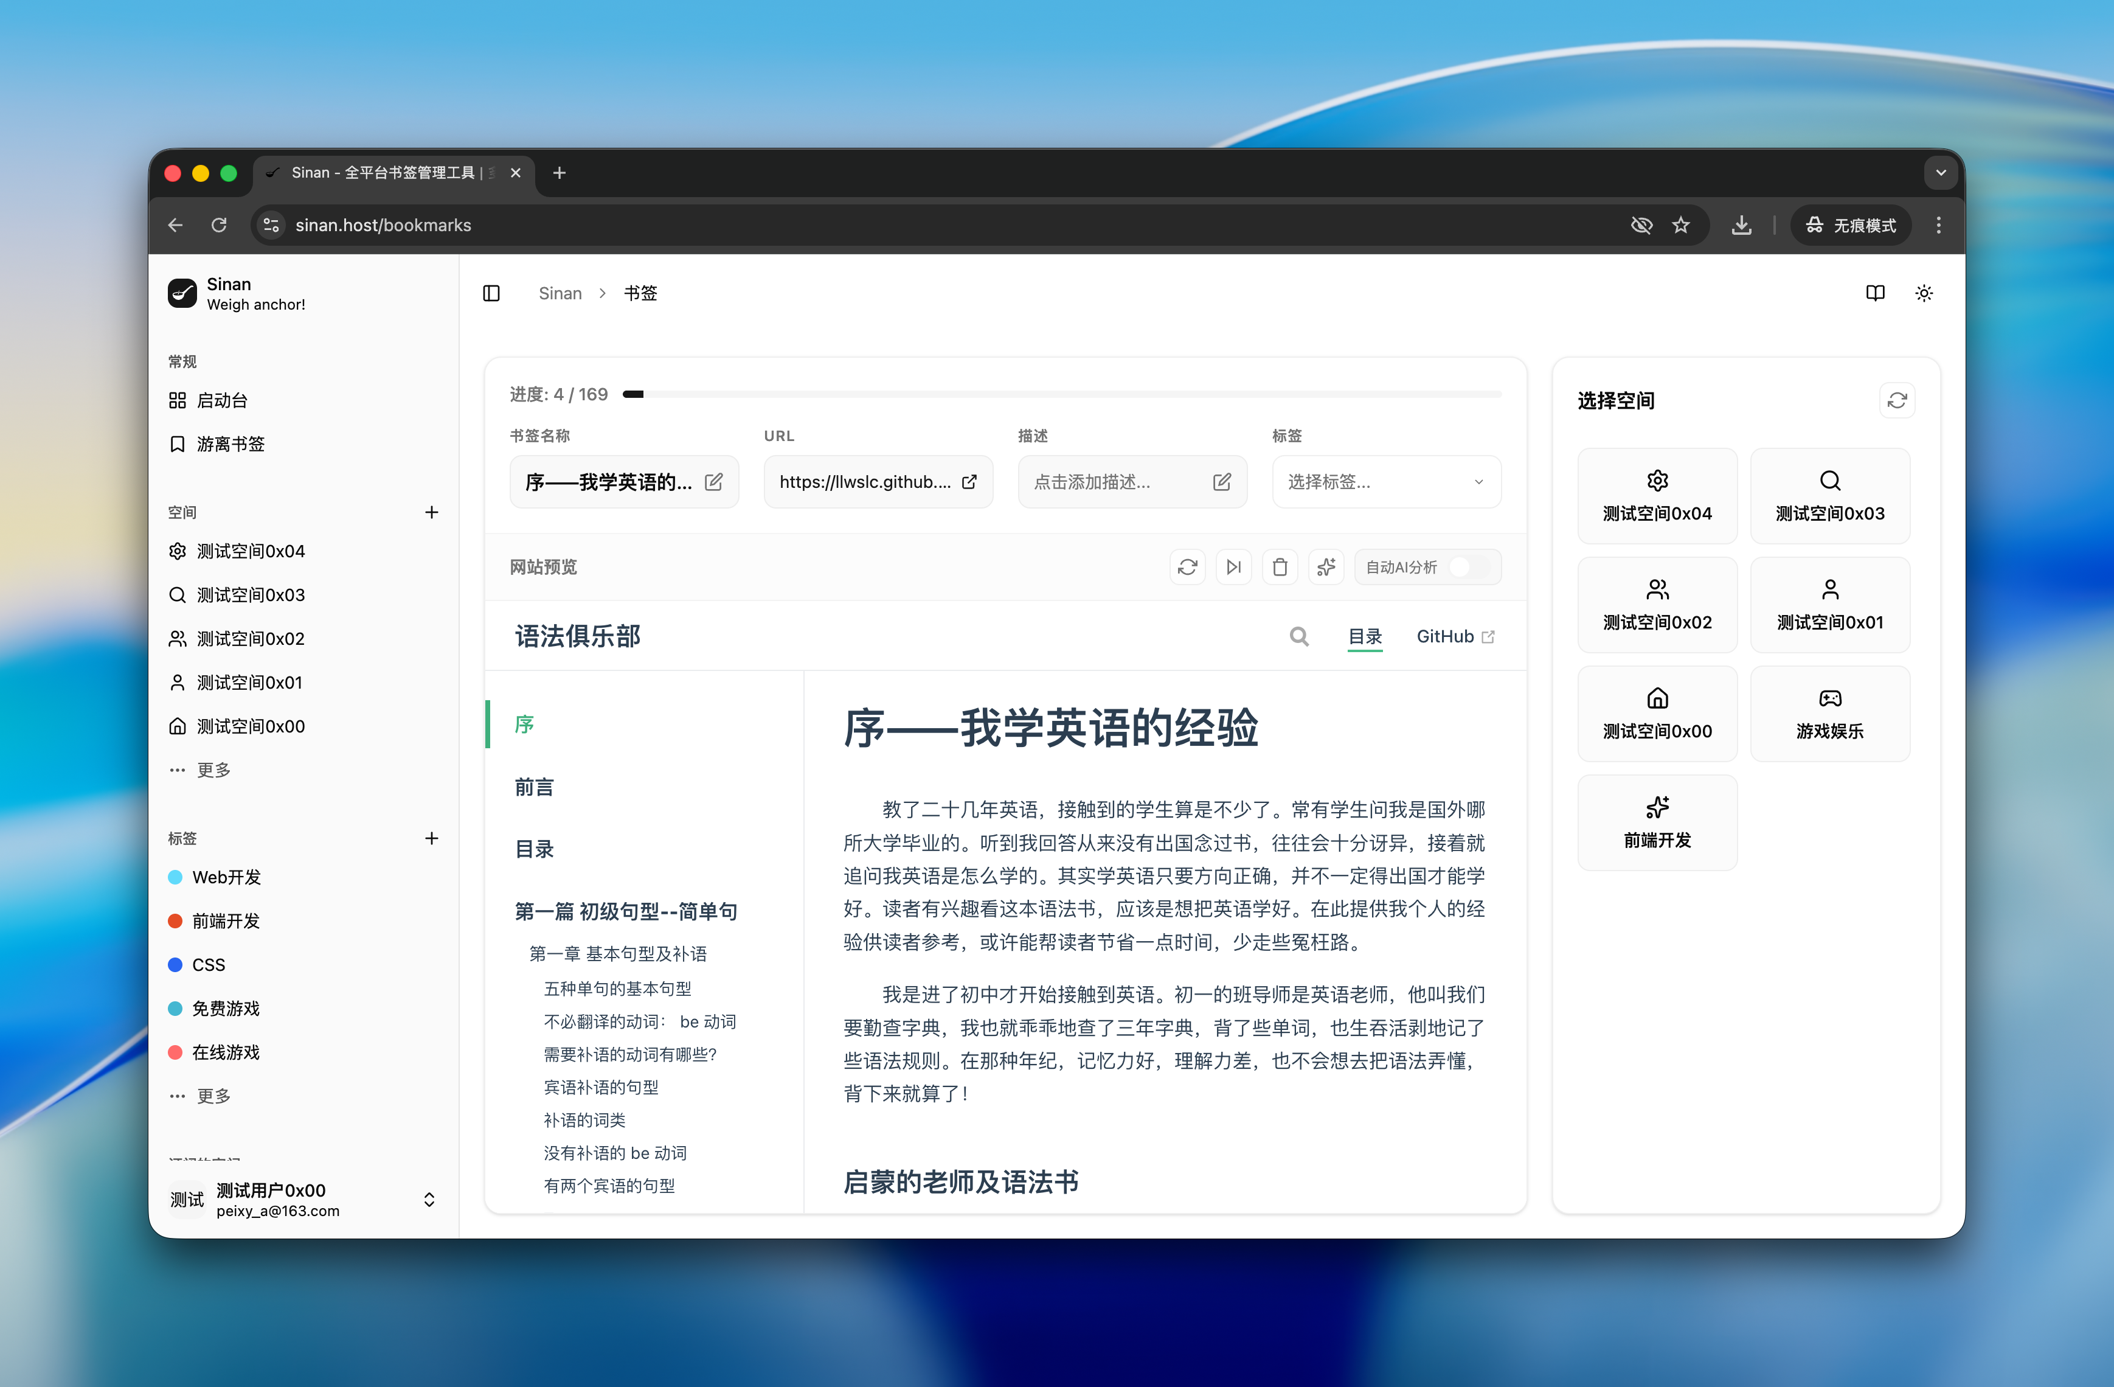2114x1387 pixels.
Task: Expand the 测试用户0x00 account menu
Action: (429, 1200)
